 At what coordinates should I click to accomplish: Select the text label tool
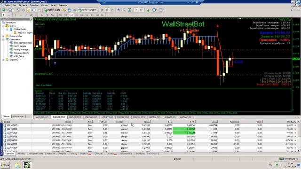pyautogui.click(x=47, y=15)
